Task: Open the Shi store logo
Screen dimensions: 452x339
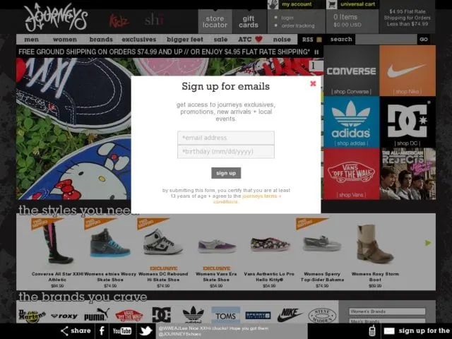Action: 154,20
